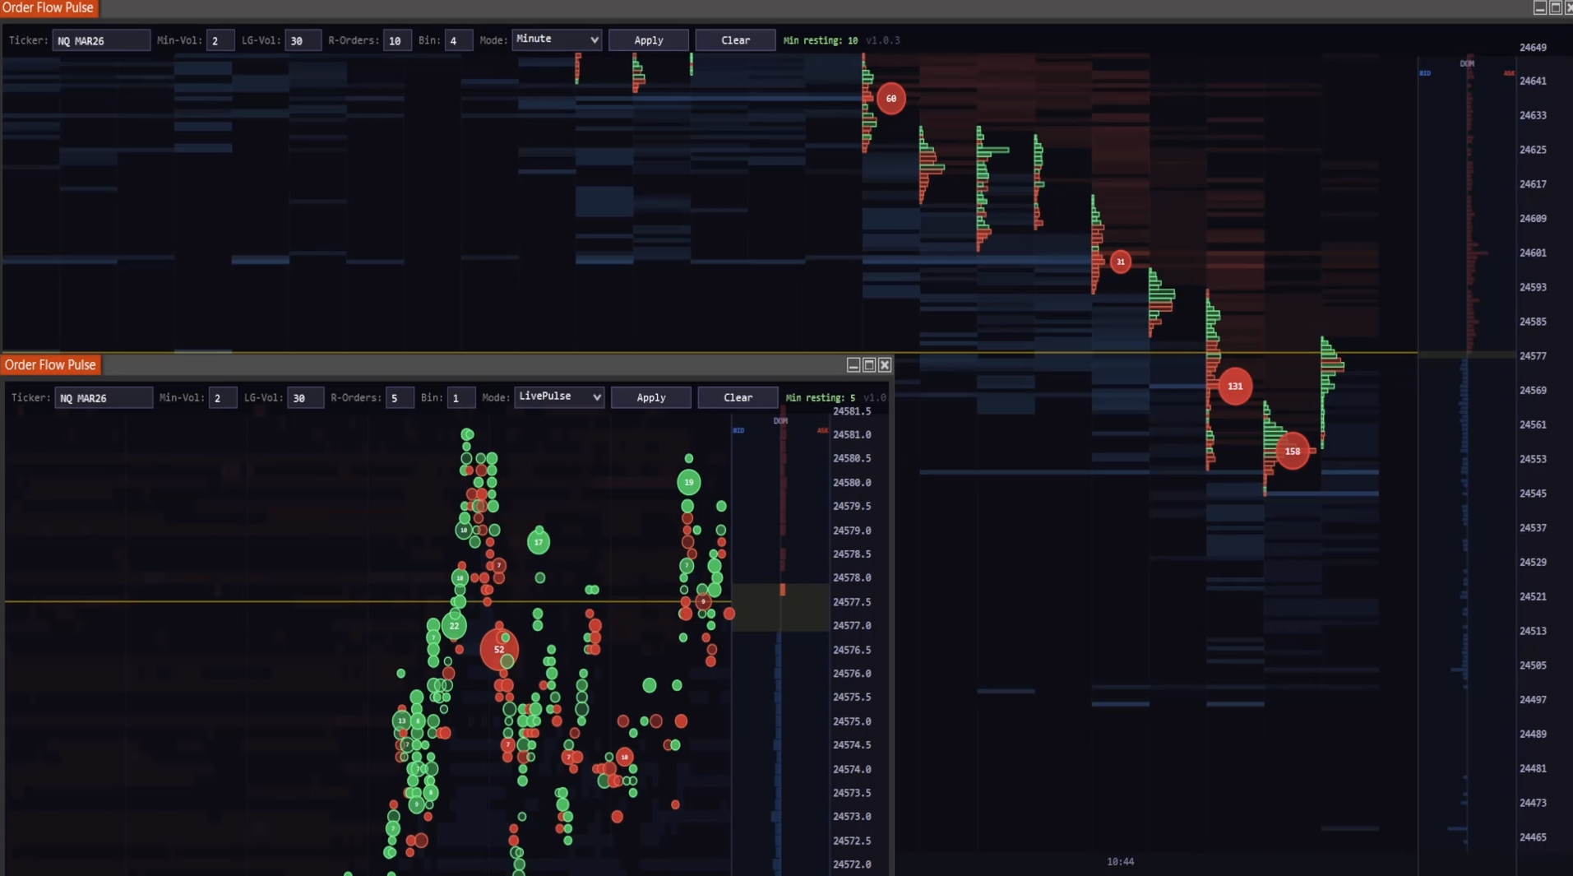Click the R-Orders field containing 5
Screen dimensions: 1573x876
(399, 398)
